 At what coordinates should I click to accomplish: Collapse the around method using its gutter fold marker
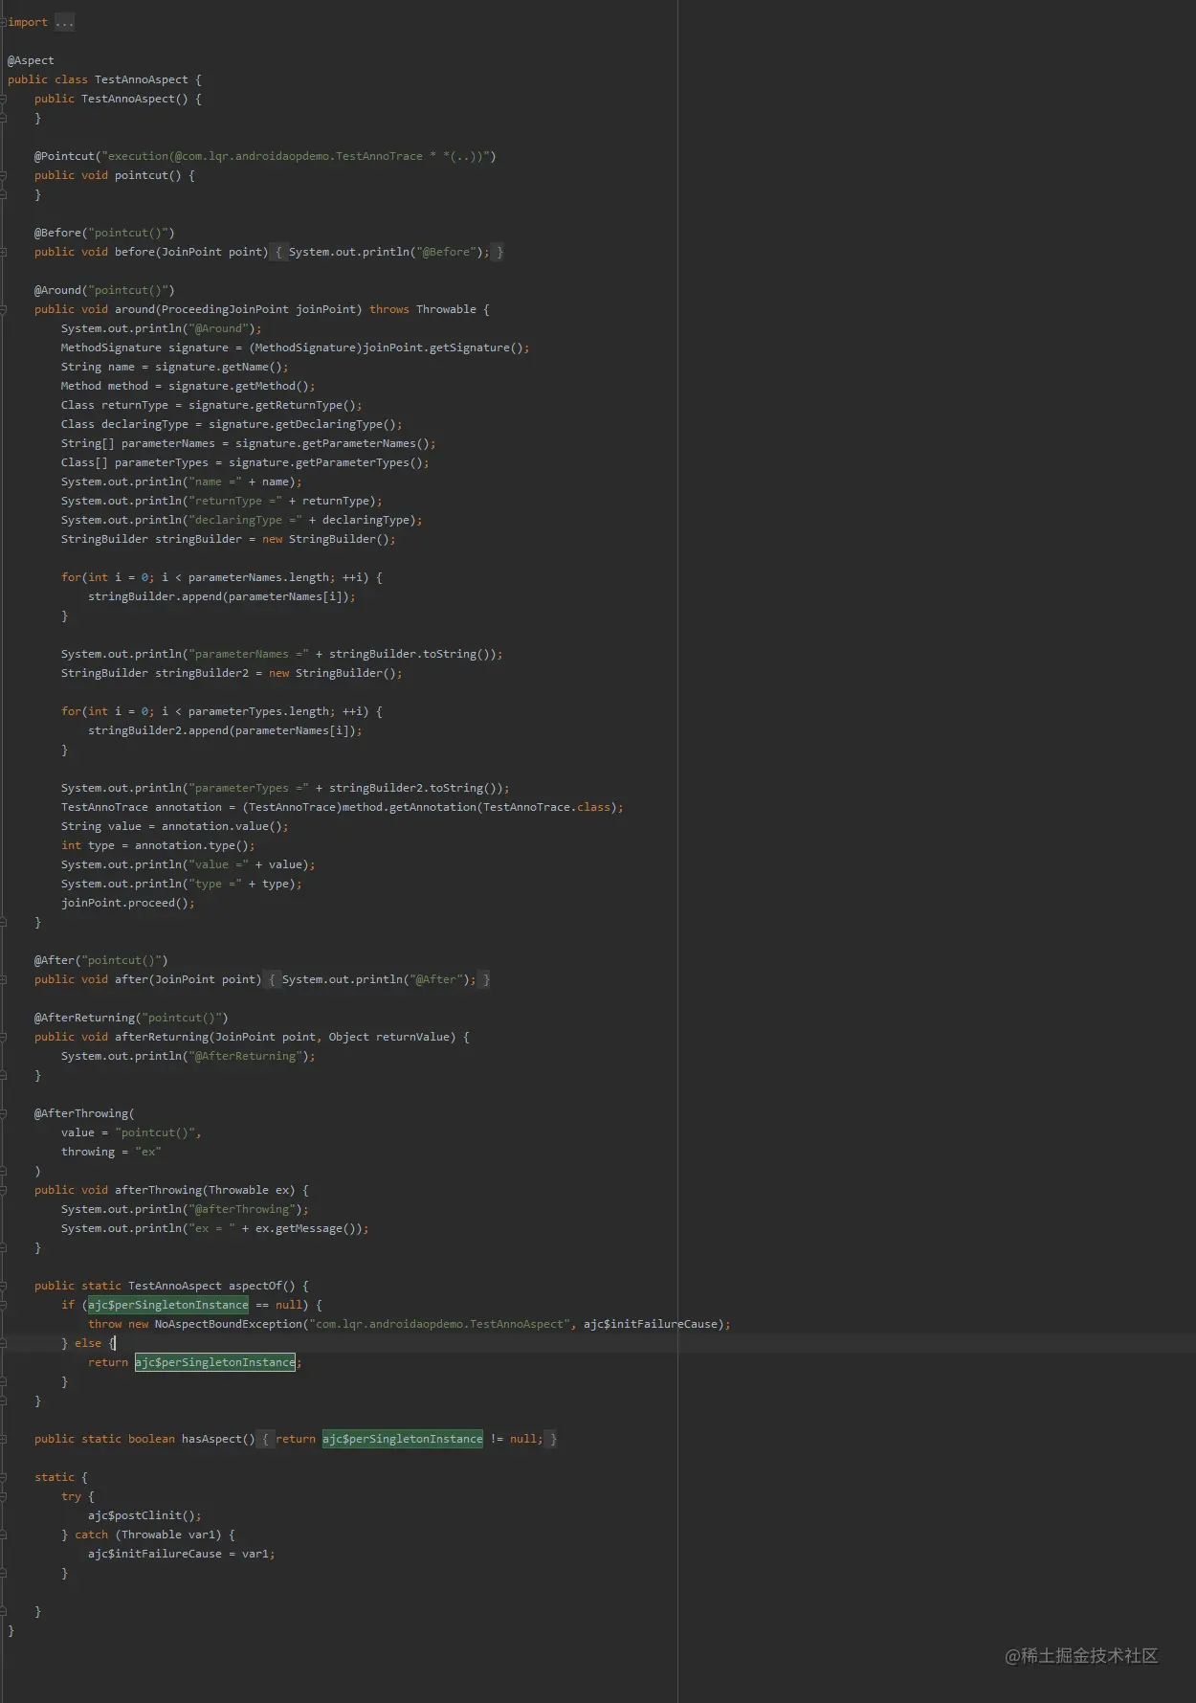pyautogui.click(x=4, y=309)
